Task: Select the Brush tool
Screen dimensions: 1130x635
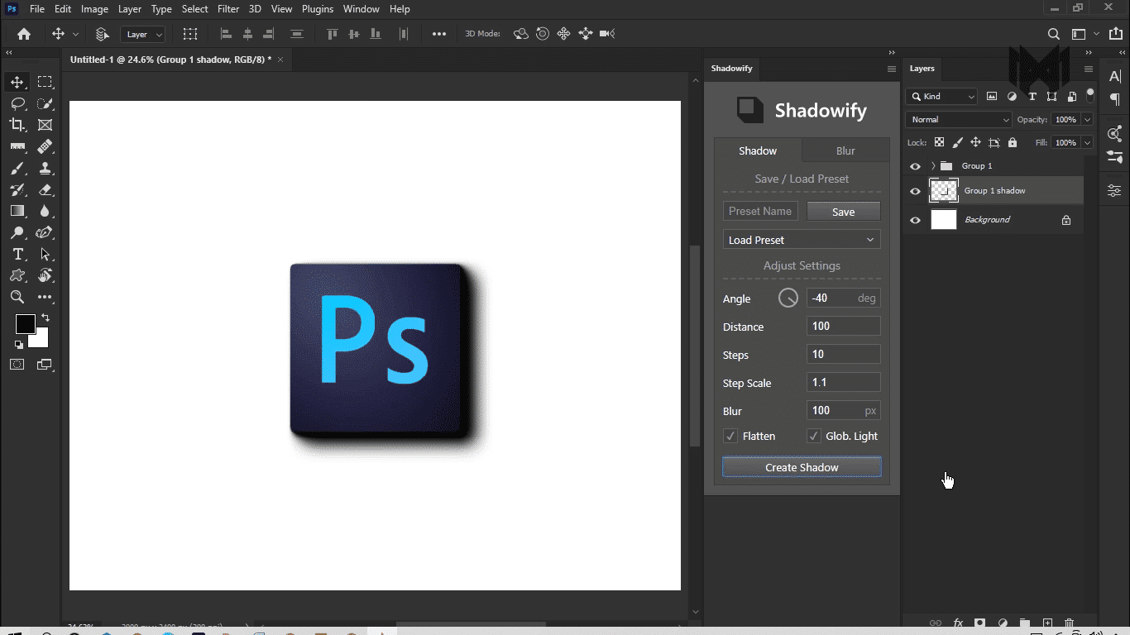Action: [x=17, y=168]
